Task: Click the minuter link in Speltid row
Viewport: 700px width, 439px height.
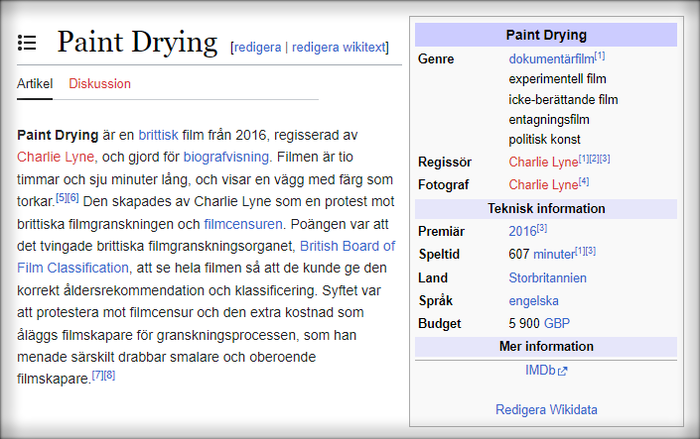Action: click(553, 254)
